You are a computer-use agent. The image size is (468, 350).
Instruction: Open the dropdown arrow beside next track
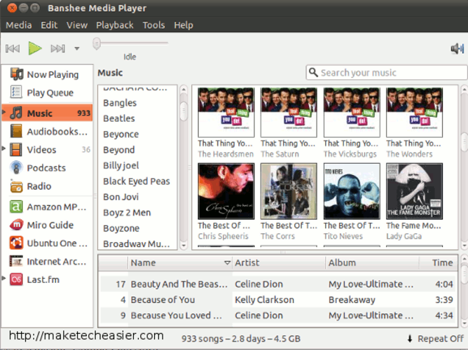click(x=77, y=48)
